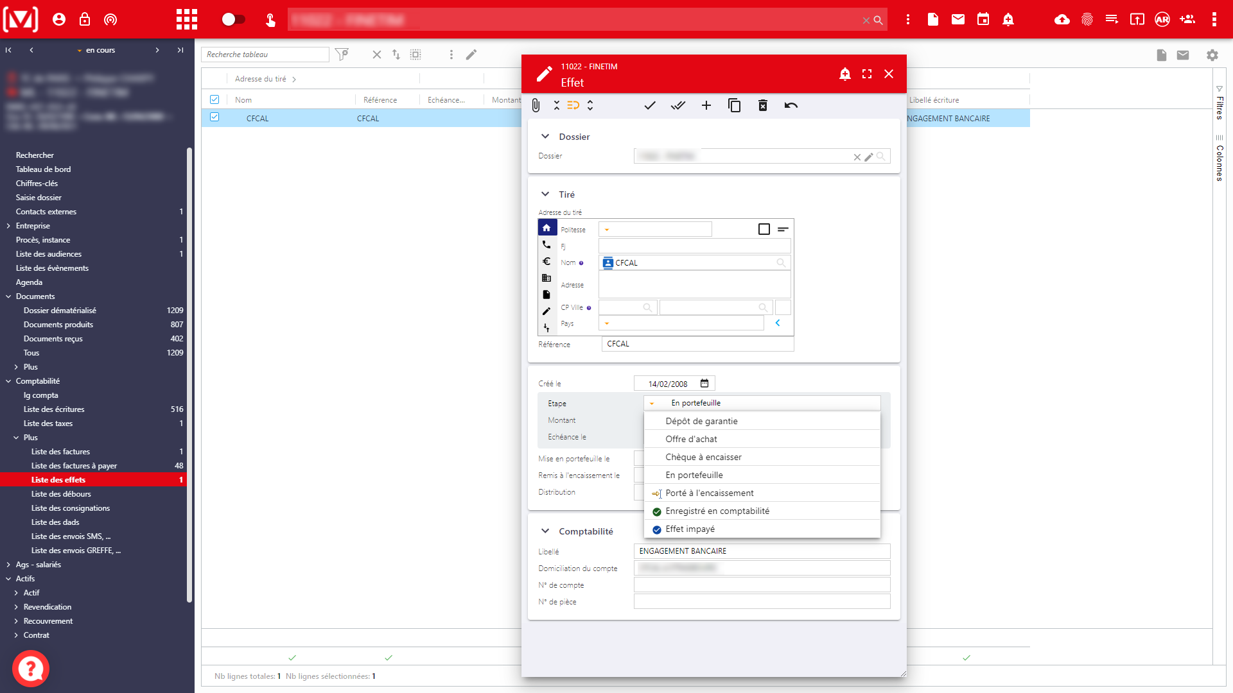This screenshot has width=1233, height=693.
Task: Undo changes with the back arrow icon
Action: pos(791,105)
